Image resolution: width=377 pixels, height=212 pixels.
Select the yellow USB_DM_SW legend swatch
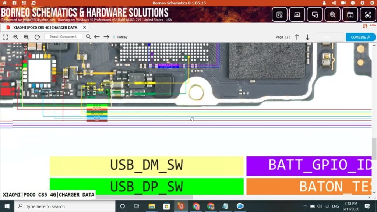coord(147,165)
